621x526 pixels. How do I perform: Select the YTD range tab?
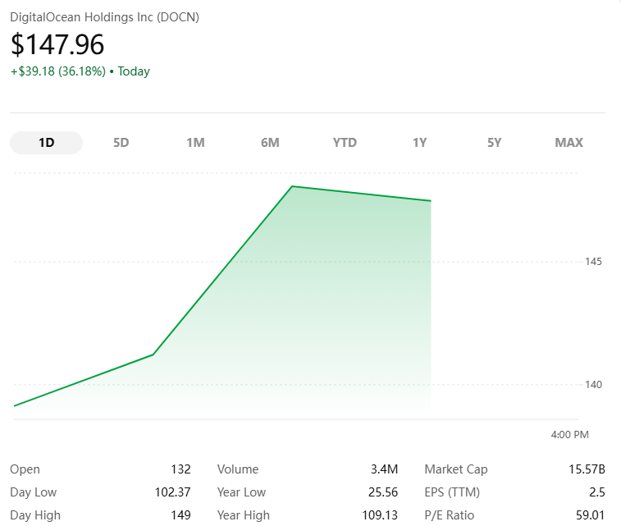click(x=345, y=143)
